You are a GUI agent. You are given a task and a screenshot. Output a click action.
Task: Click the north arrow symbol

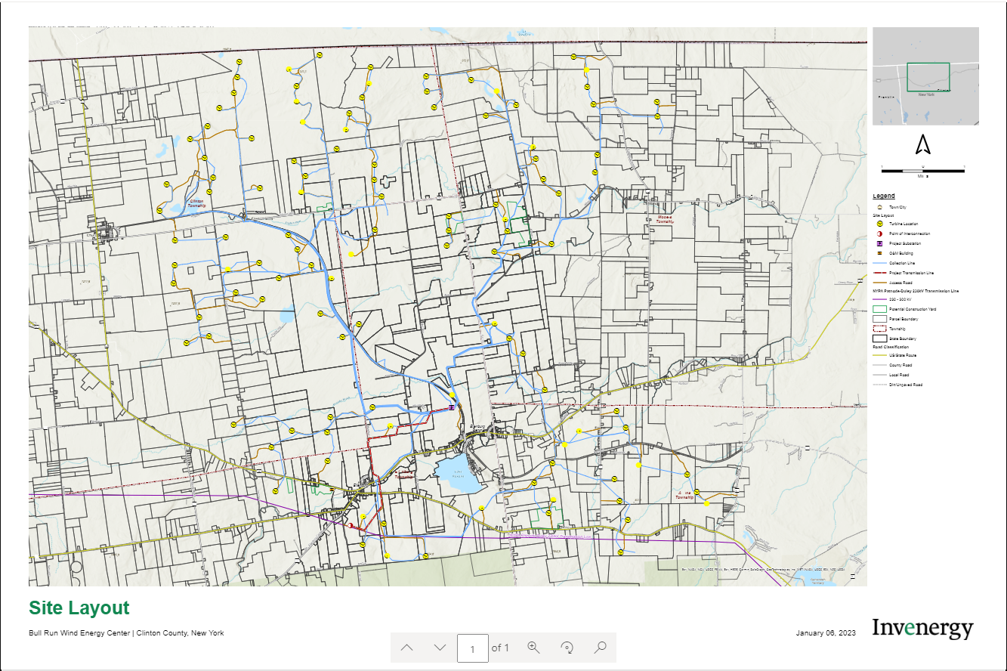922,144
